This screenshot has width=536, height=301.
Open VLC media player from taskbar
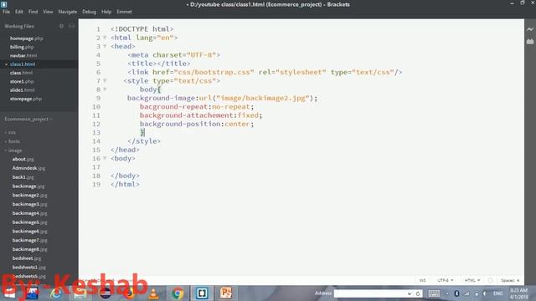pyautogui.click(x=153, y=293)
